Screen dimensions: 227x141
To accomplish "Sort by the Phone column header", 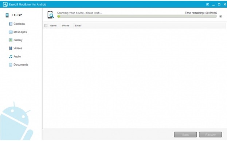I will tap(66, 25).
